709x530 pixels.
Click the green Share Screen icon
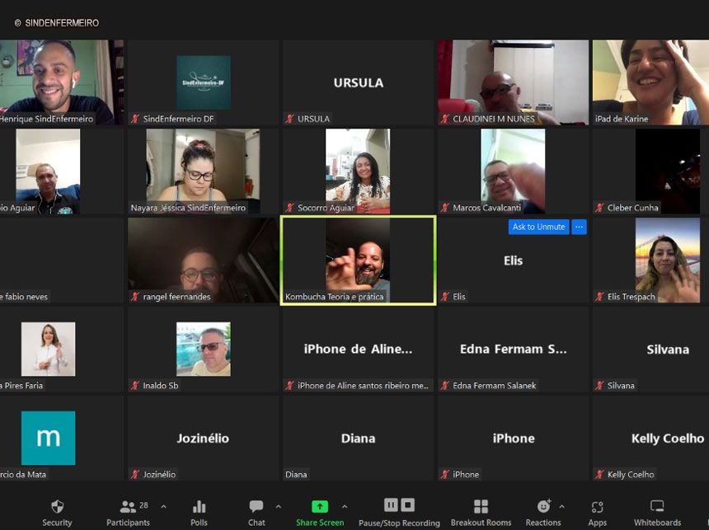click(319, 507)
